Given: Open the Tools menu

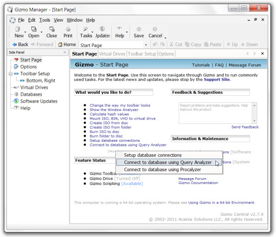Looking at the screenshot, I should click(x=45, y=20).
